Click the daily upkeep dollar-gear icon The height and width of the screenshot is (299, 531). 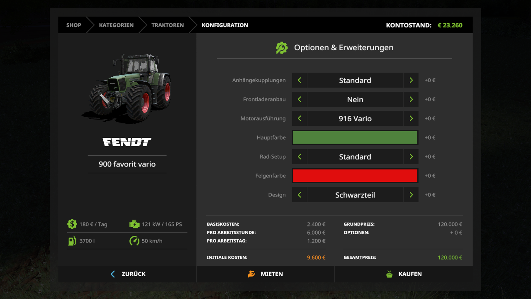(72, 224)
